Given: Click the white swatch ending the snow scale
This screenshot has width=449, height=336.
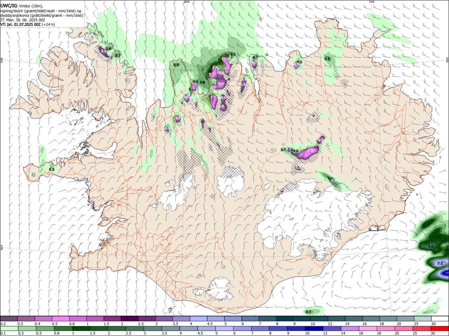Looking at the screenshot, I should pos(440,318).
